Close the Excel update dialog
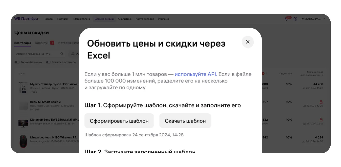The width and height of the screenshot is (341, 167). [248, 42]
